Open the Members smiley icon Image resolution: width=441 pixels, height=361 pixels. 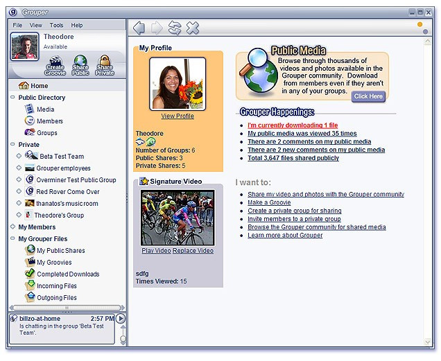(30, 121)
